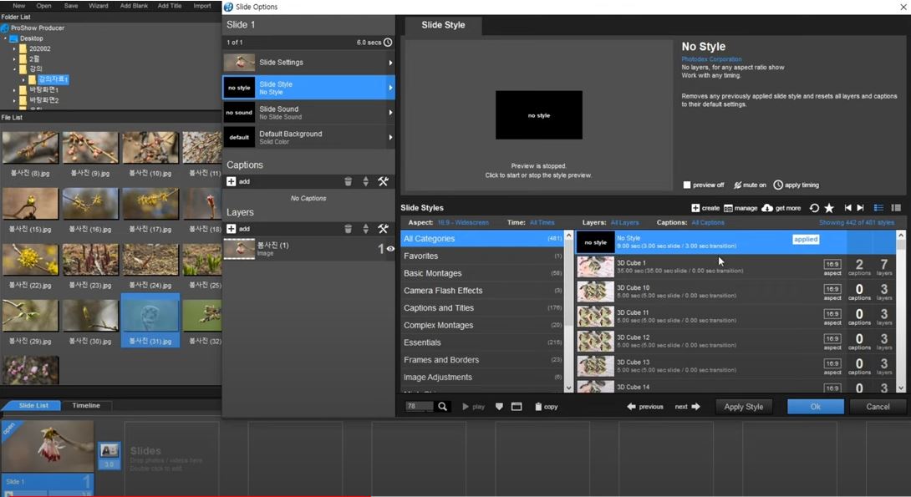The height and width of the screenshot is (497, 911).
Task: Select the 봄사진 (22).jpg thumbnail in File List
Action: tap(30, 260)
